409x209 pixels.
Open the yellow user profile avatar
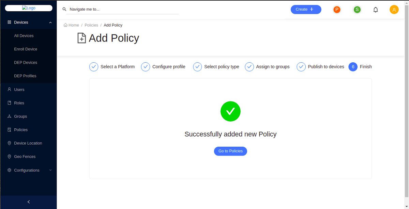[x=394, y=10]
